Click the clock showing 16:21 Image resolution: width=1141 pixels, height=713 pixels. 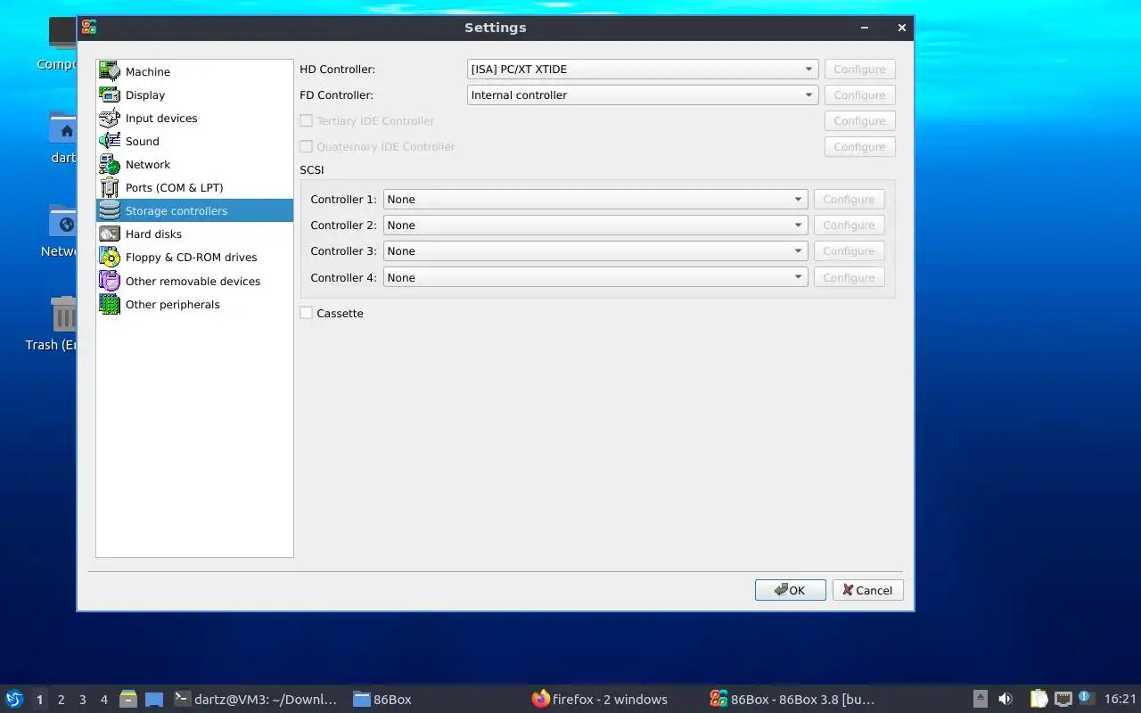click(x=1120, y=699)
